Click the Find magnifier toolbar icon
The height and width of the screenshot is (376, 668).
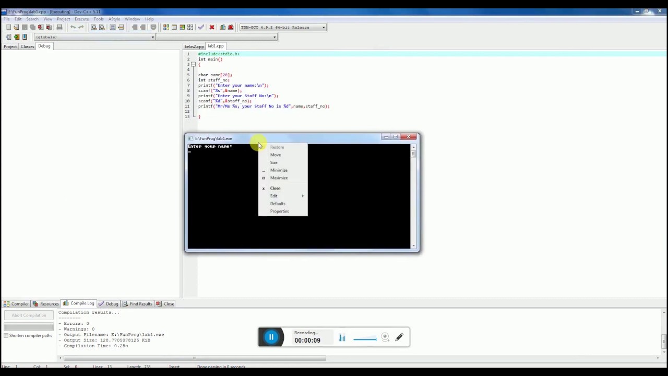tap(93, 27)
